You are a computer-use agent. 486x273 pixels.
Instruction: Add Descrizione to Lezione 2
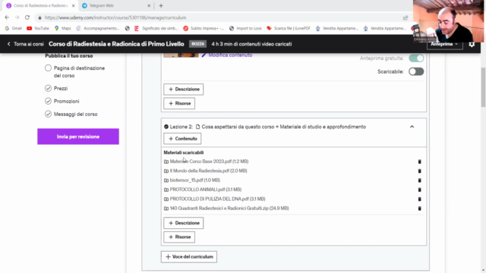184,223
